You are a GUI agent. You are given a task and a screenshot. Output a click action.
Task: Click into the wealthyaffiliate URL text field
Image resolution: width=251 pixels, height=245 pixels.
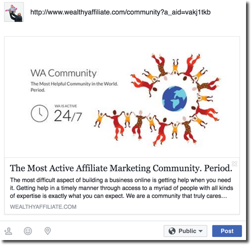pyautogui.click(x=121, y=12)
